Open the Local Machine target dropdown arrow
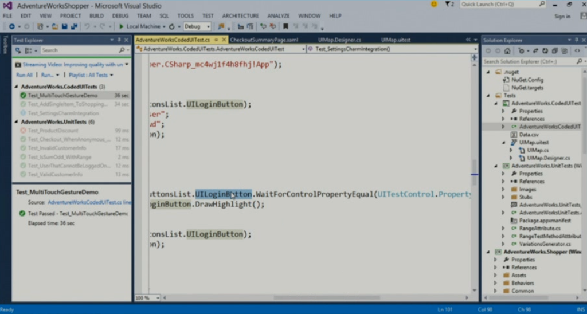Viewport: 587px width, 314px height. click(164, 26)
